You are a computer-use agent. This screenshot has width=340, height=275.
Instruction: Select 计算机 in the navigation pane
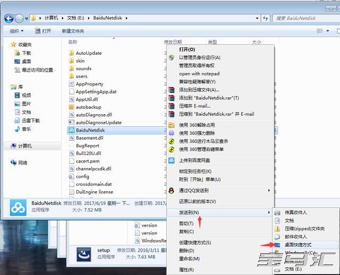pyautogui.click(x=25, y=146)
